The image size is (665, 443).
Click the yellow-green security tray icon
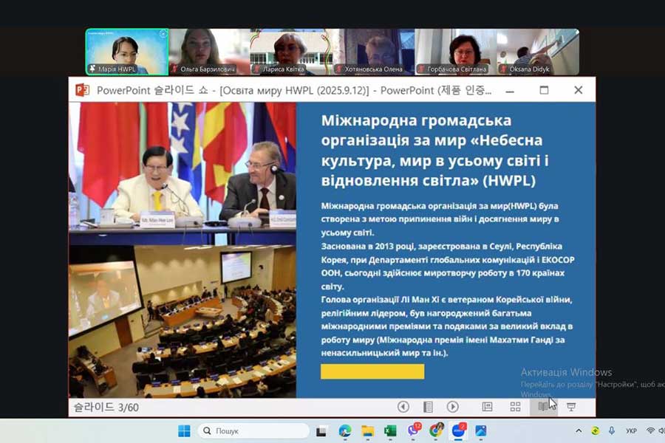point(596,430)
